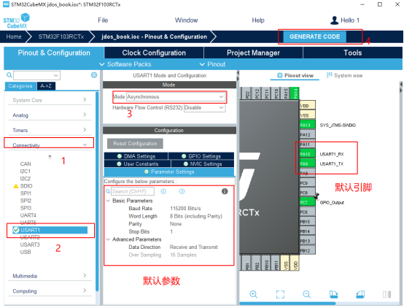Screen dimensions: 404x308
Task: Expand the Analog category
Action: click(x=50, y=115)
